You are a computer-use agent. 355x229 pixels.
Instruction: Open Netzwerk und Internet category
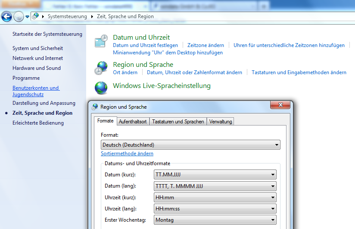(37, 58)
